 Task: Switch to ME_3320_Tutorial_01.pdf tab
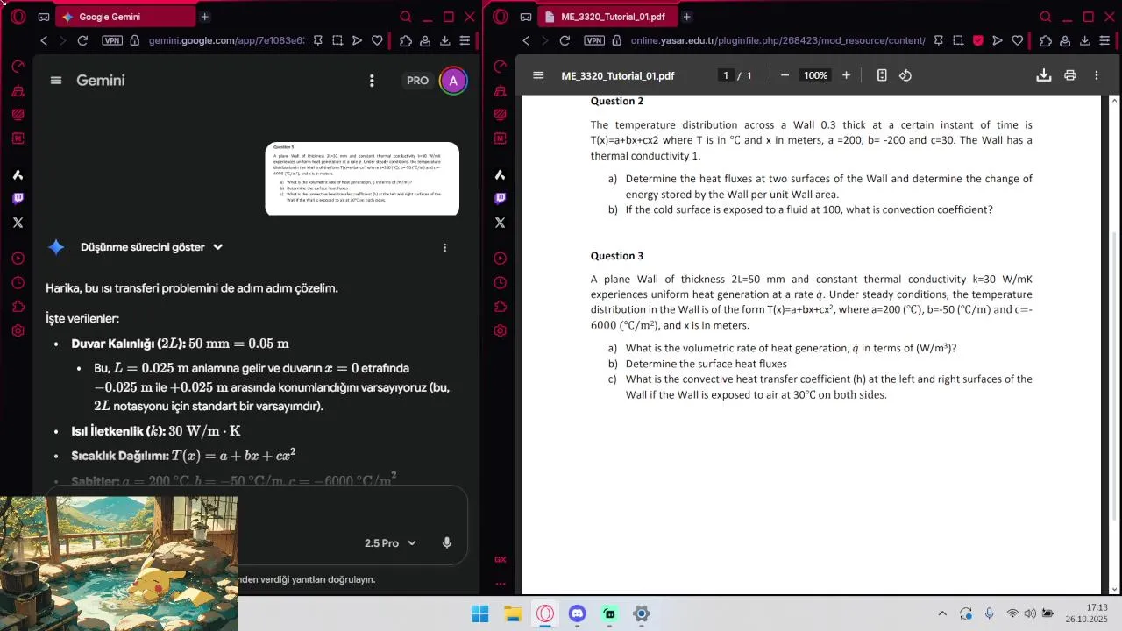607,17
